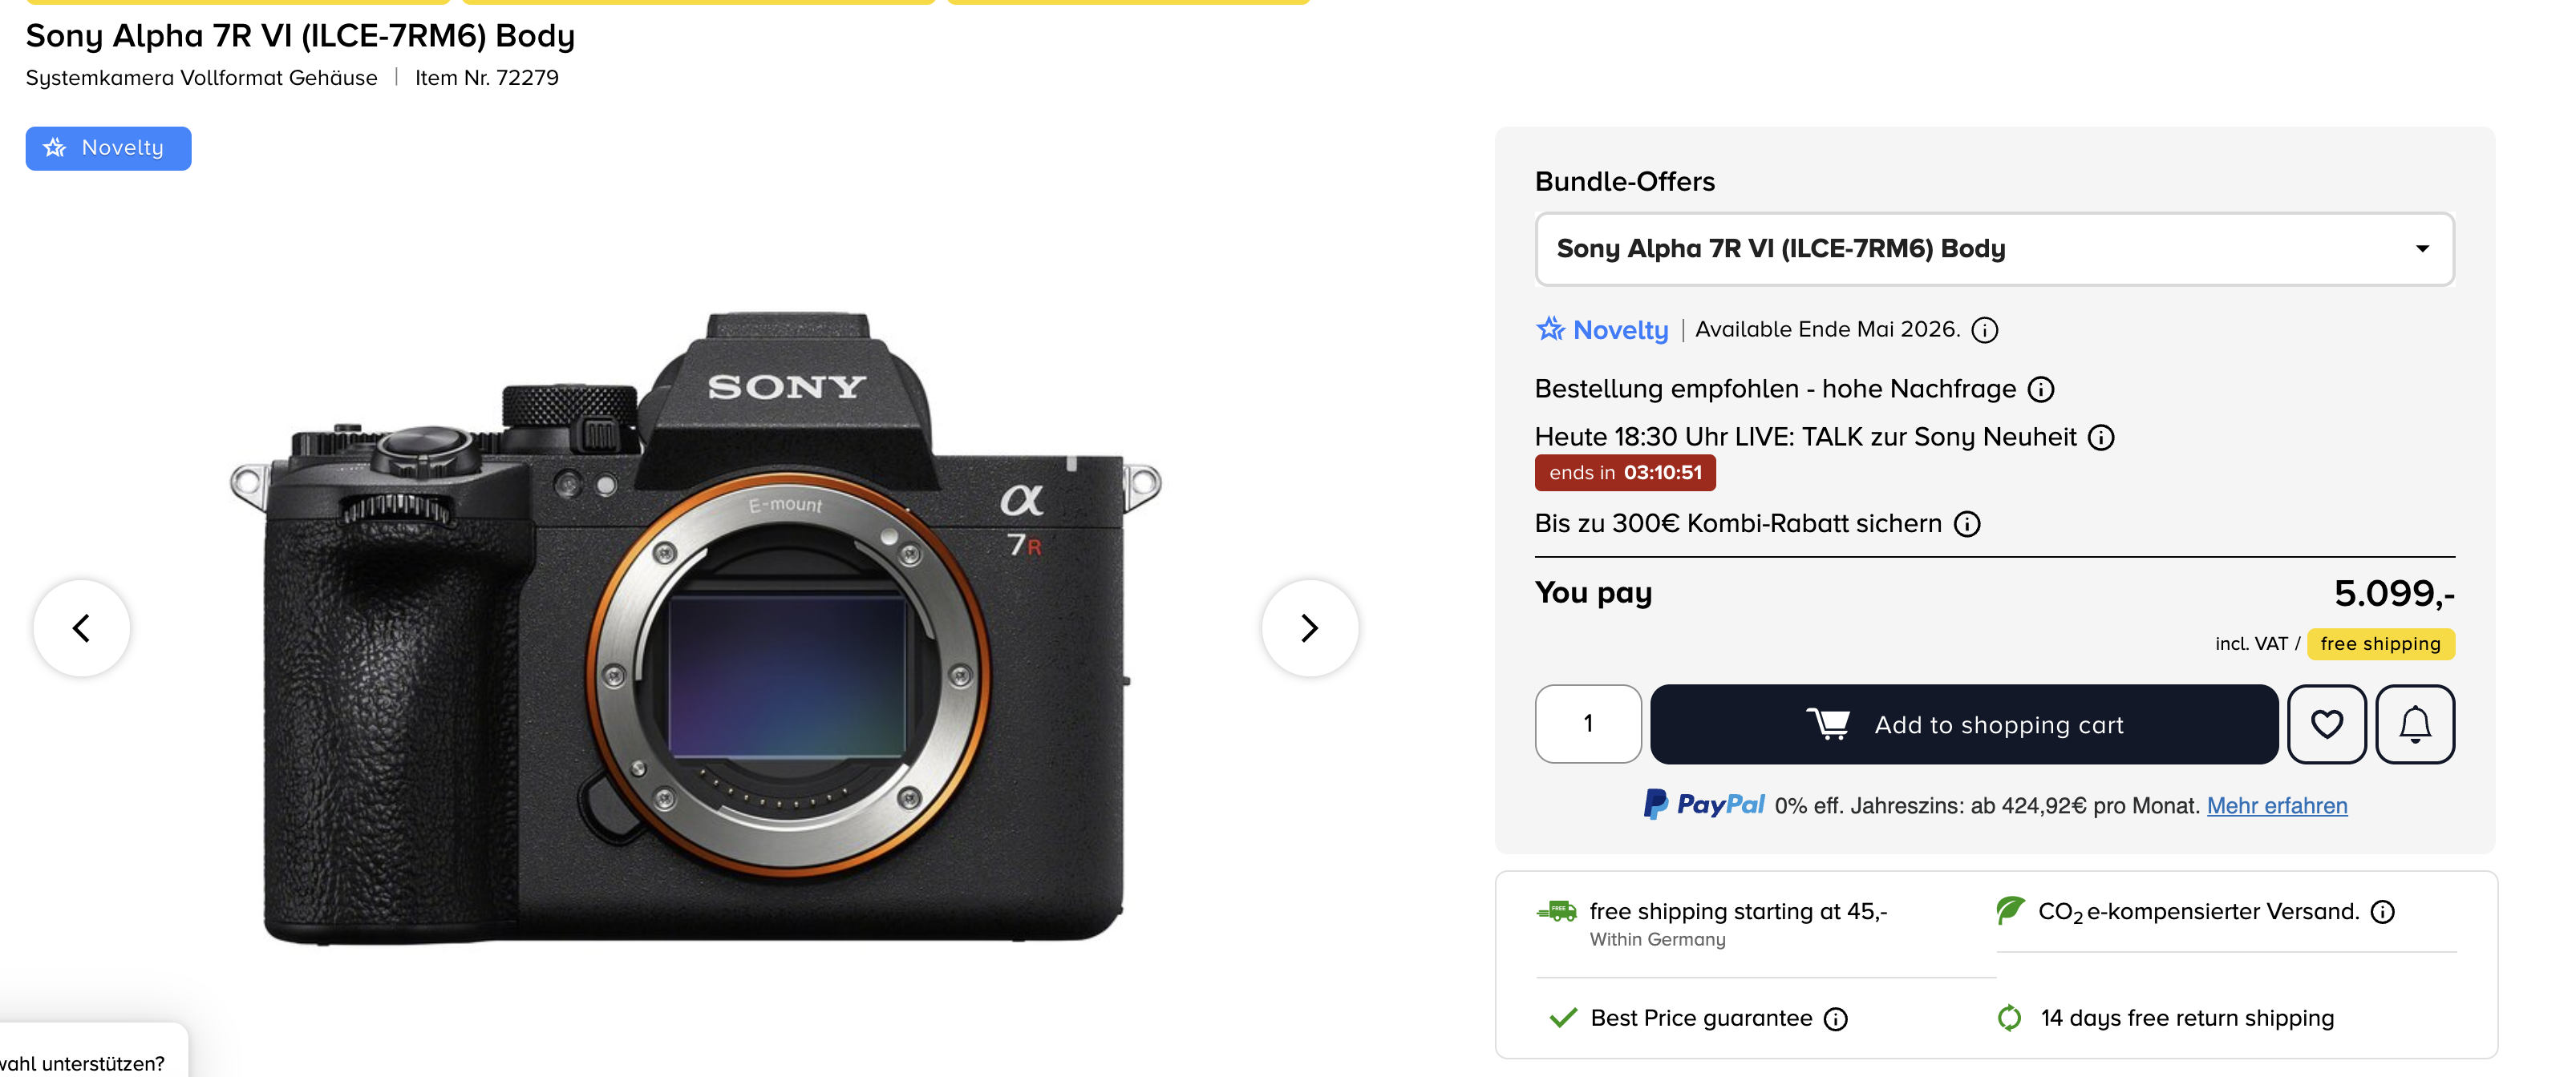2576x1077 pixels.
Task: Open info icon for LIVE TALK notice
Action: tap(2101, 438)
